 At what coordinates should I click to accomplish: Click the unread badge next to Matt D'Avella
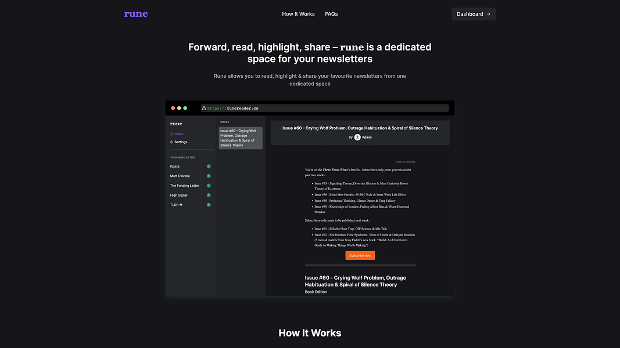pos(209,176)
